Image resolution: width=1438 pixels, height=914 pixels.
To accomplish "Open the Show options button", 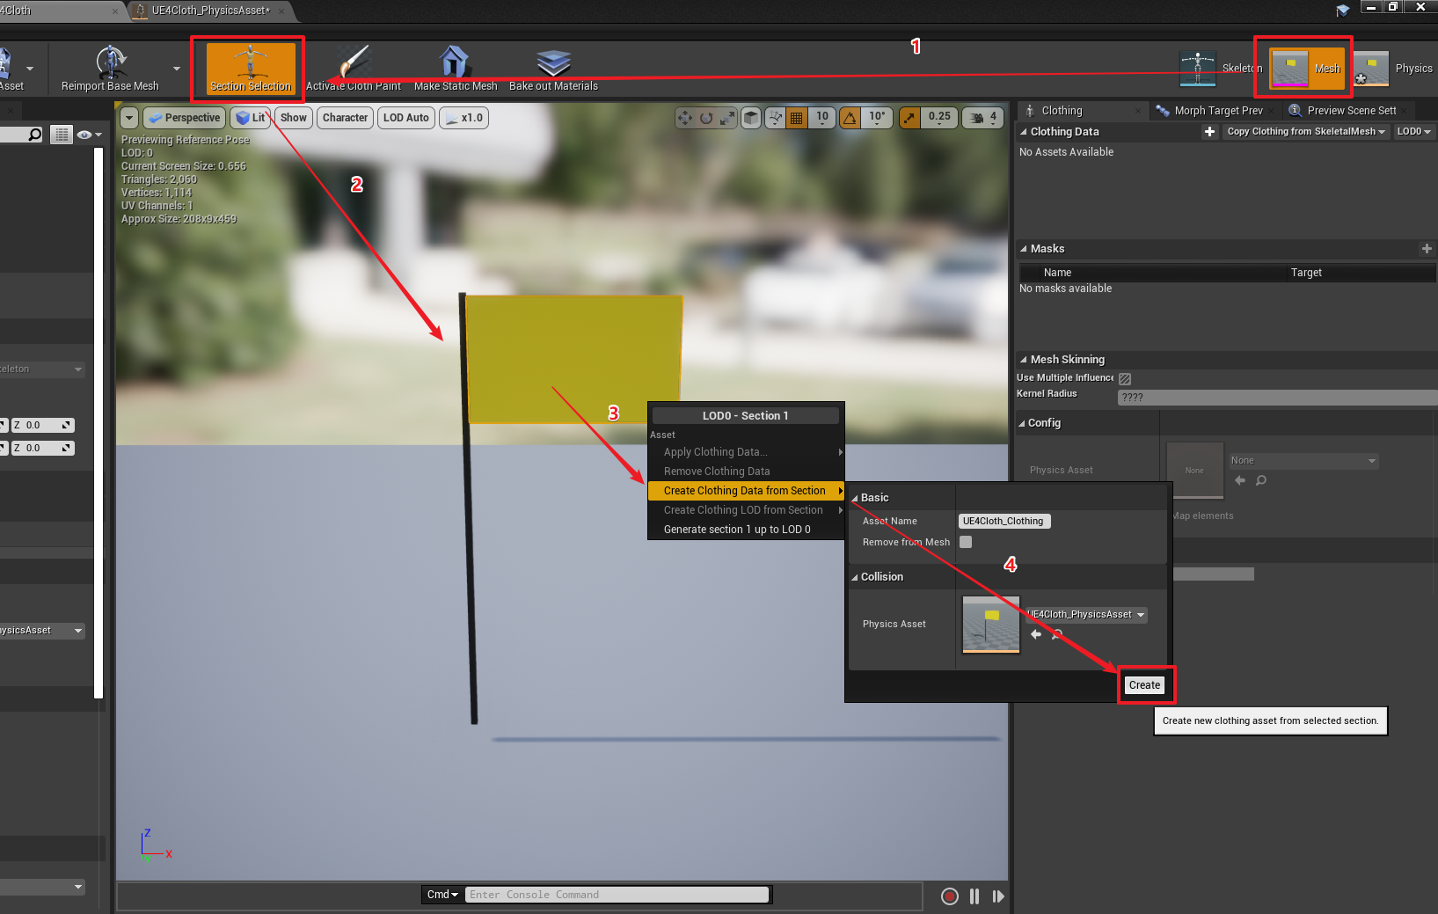I will coord(294,118).
